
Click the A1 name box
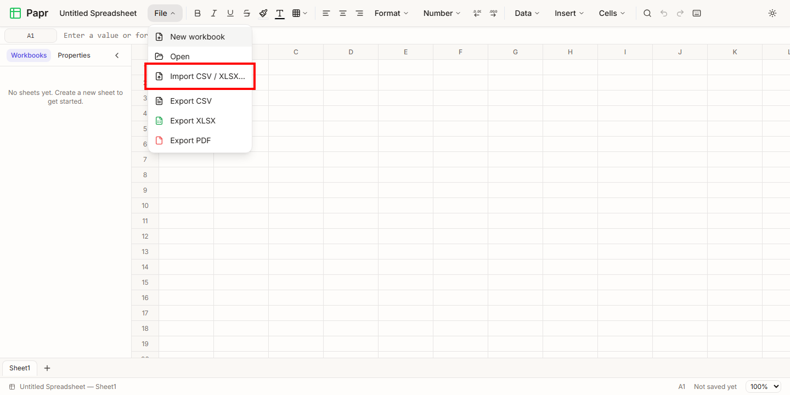(31, 36)
